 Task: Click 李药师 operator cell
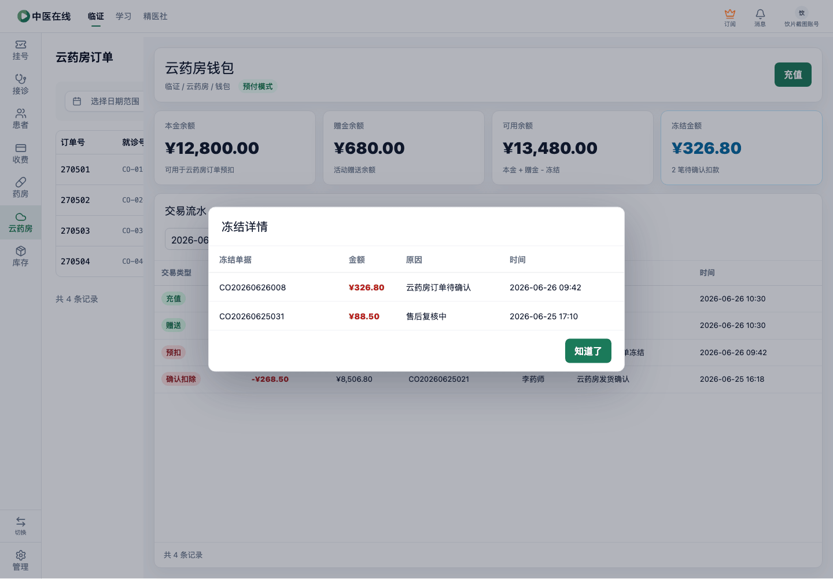click(x=533, y=379)
